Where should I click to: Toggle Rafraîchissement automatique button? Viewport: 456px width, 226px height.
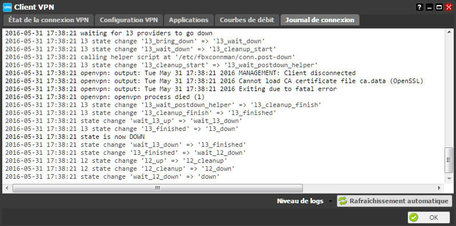(x=394, y=201)
